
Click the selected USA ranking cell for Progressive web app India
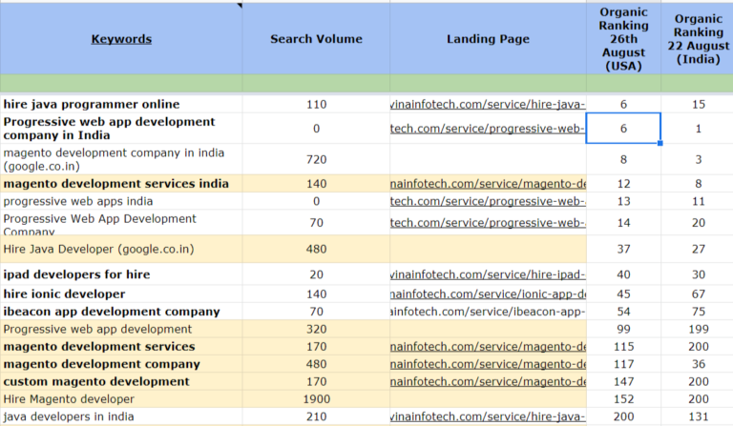coord(623,129)
